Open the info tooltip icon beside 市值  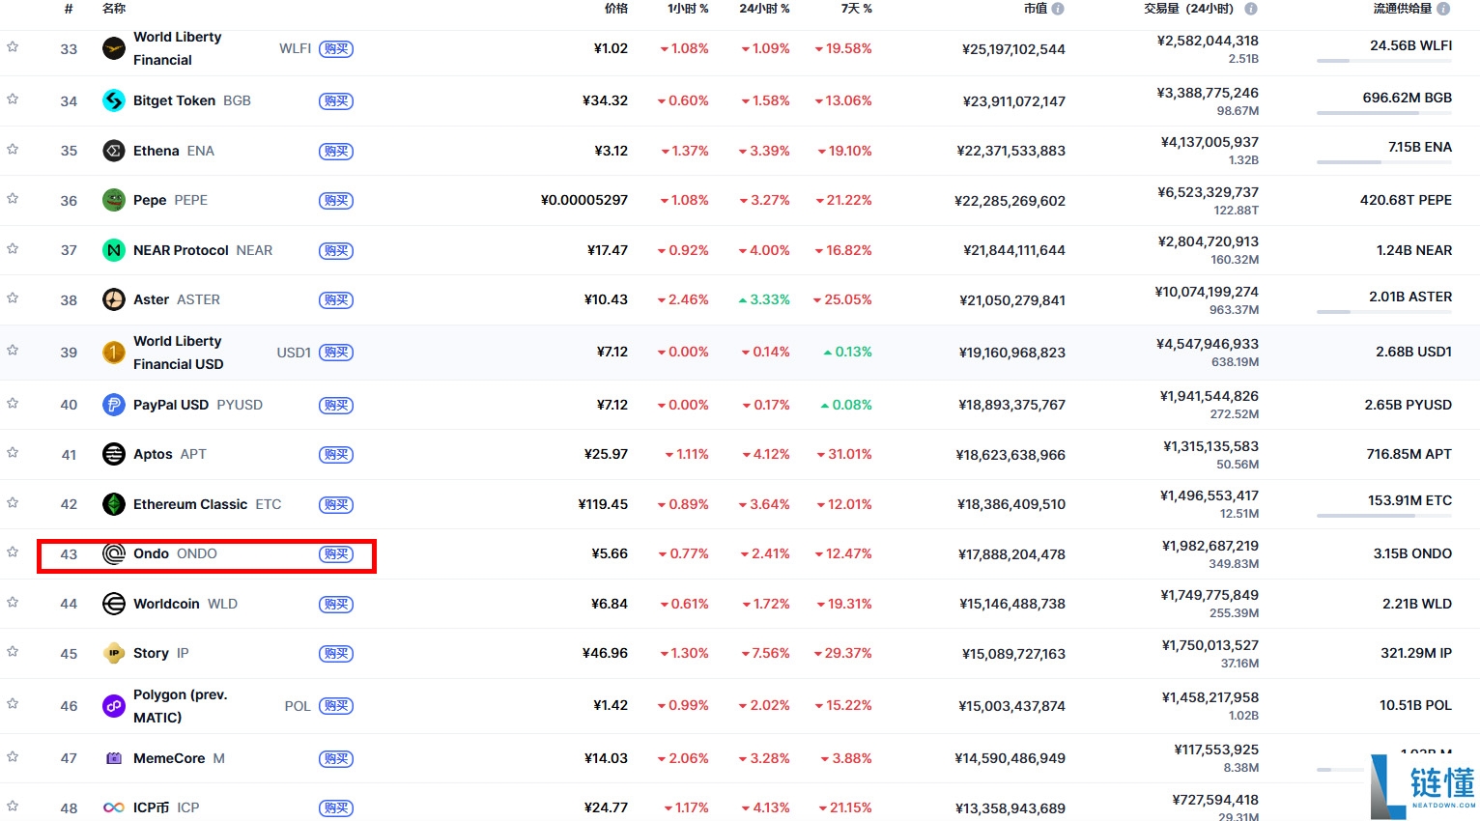pyautogui.click(x=1058, y=9)
